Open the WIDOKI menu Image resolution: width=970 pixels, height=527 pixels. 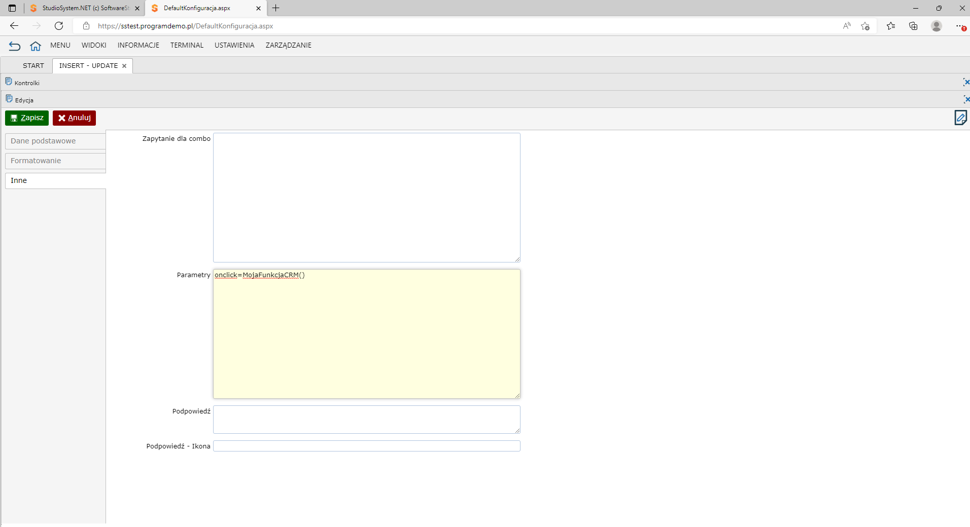point(94,45)
